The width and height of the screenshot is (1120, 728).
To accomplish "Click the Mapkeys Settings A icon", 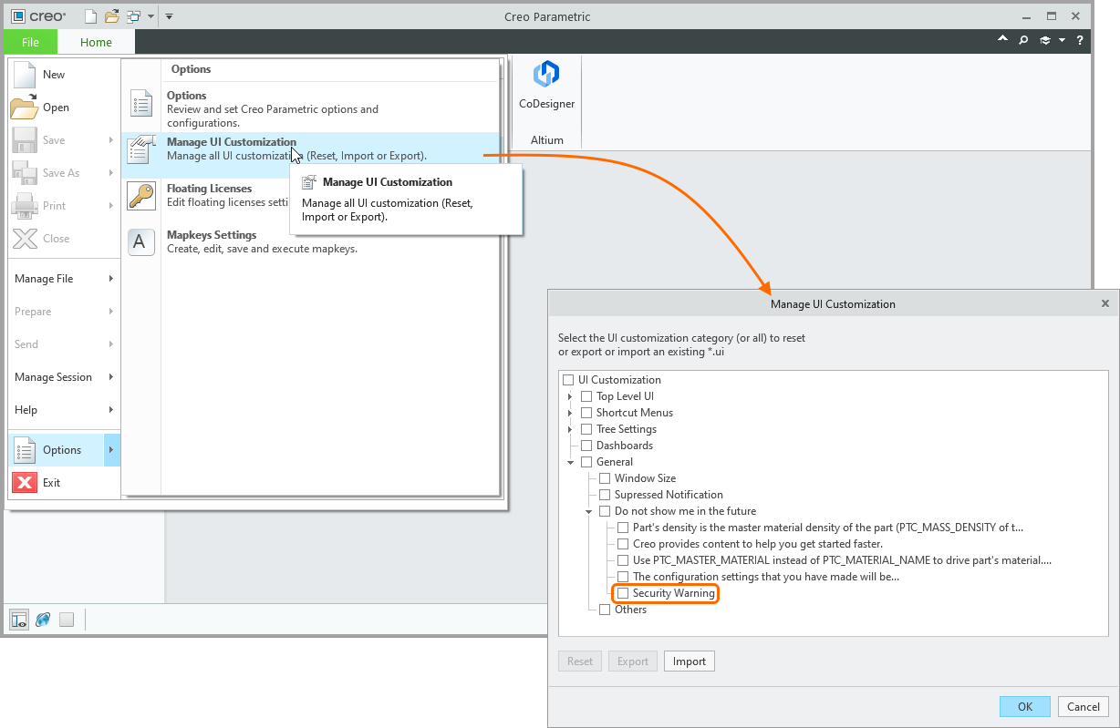I will pos(141,242).
